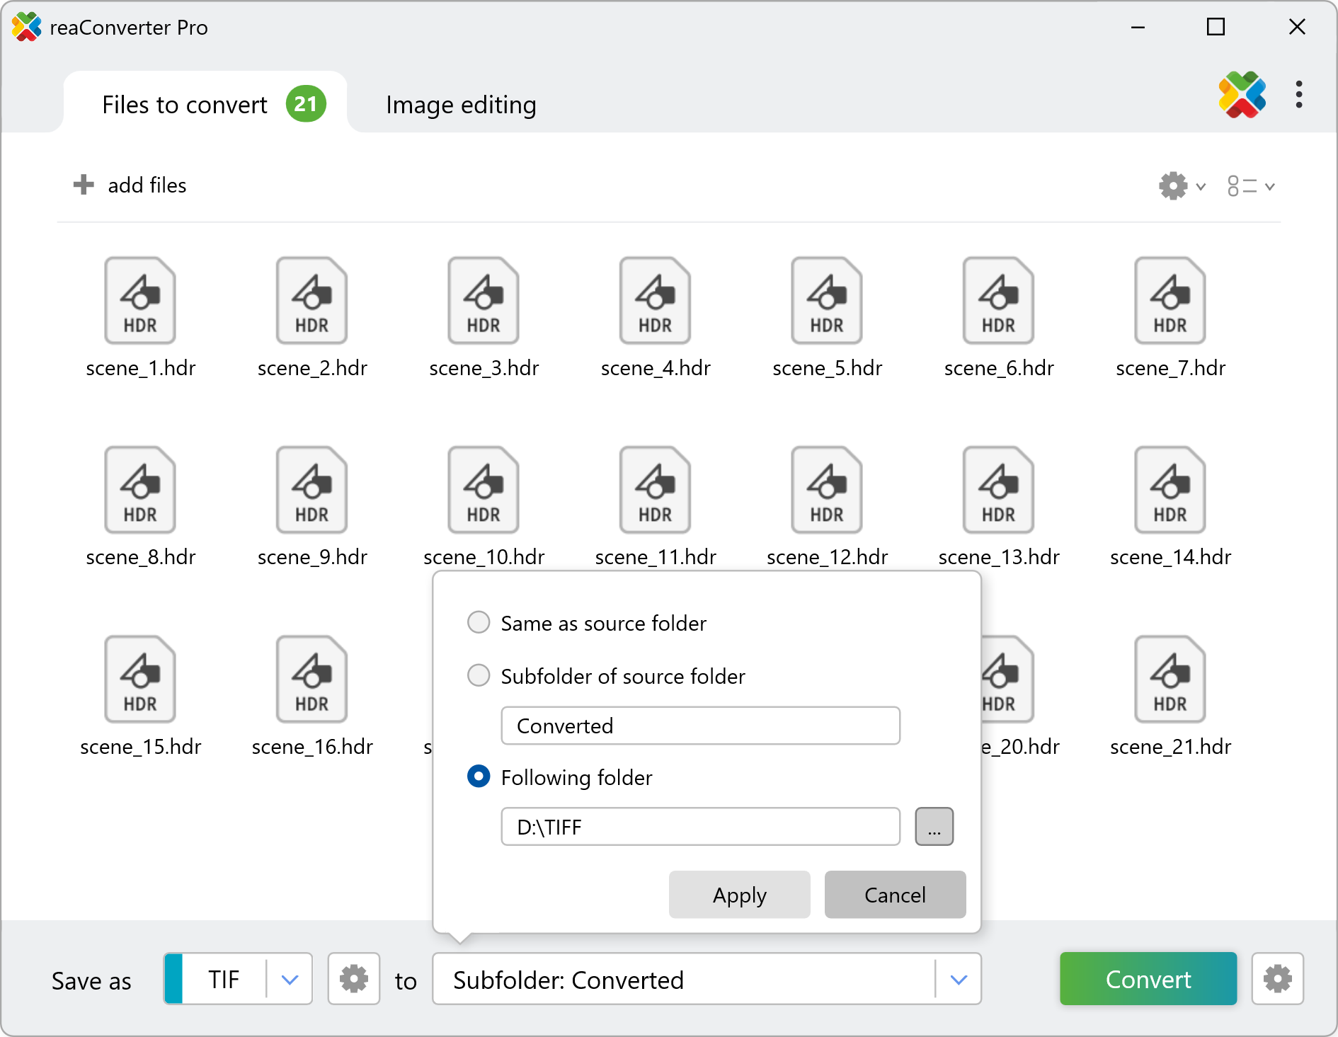Open the three-dot main menu

[x=1298, y=95]
